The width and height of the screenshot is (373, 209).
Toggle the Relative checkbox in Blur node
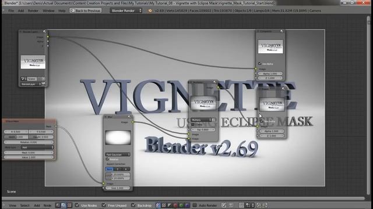(107, 159)
